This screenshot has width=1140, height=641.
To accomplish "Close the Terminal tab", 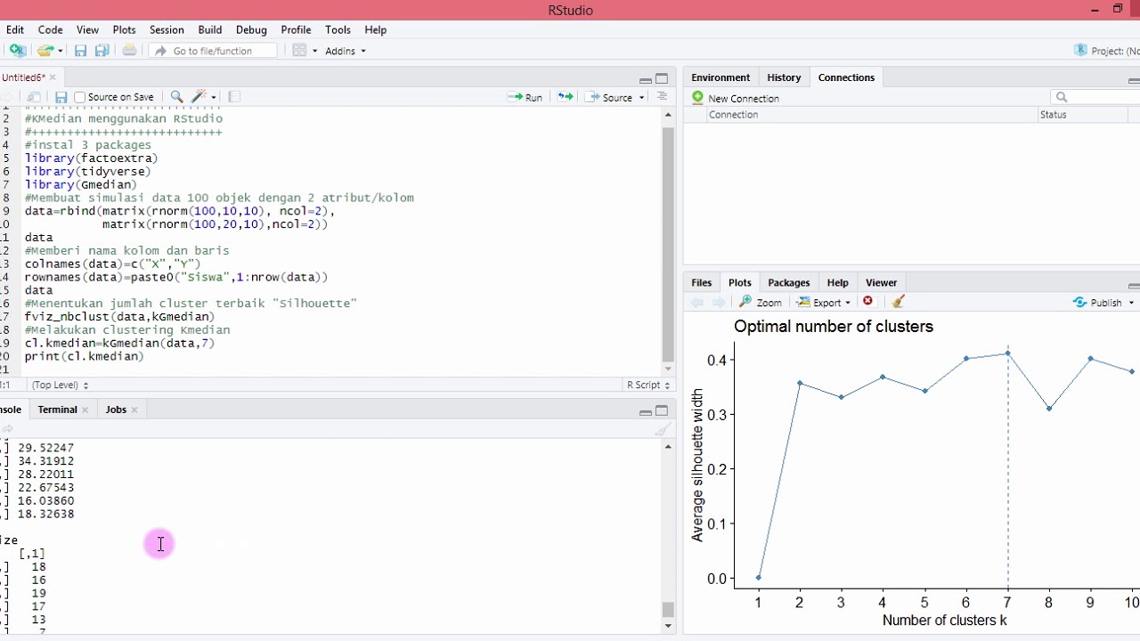I will coord(85,410).
